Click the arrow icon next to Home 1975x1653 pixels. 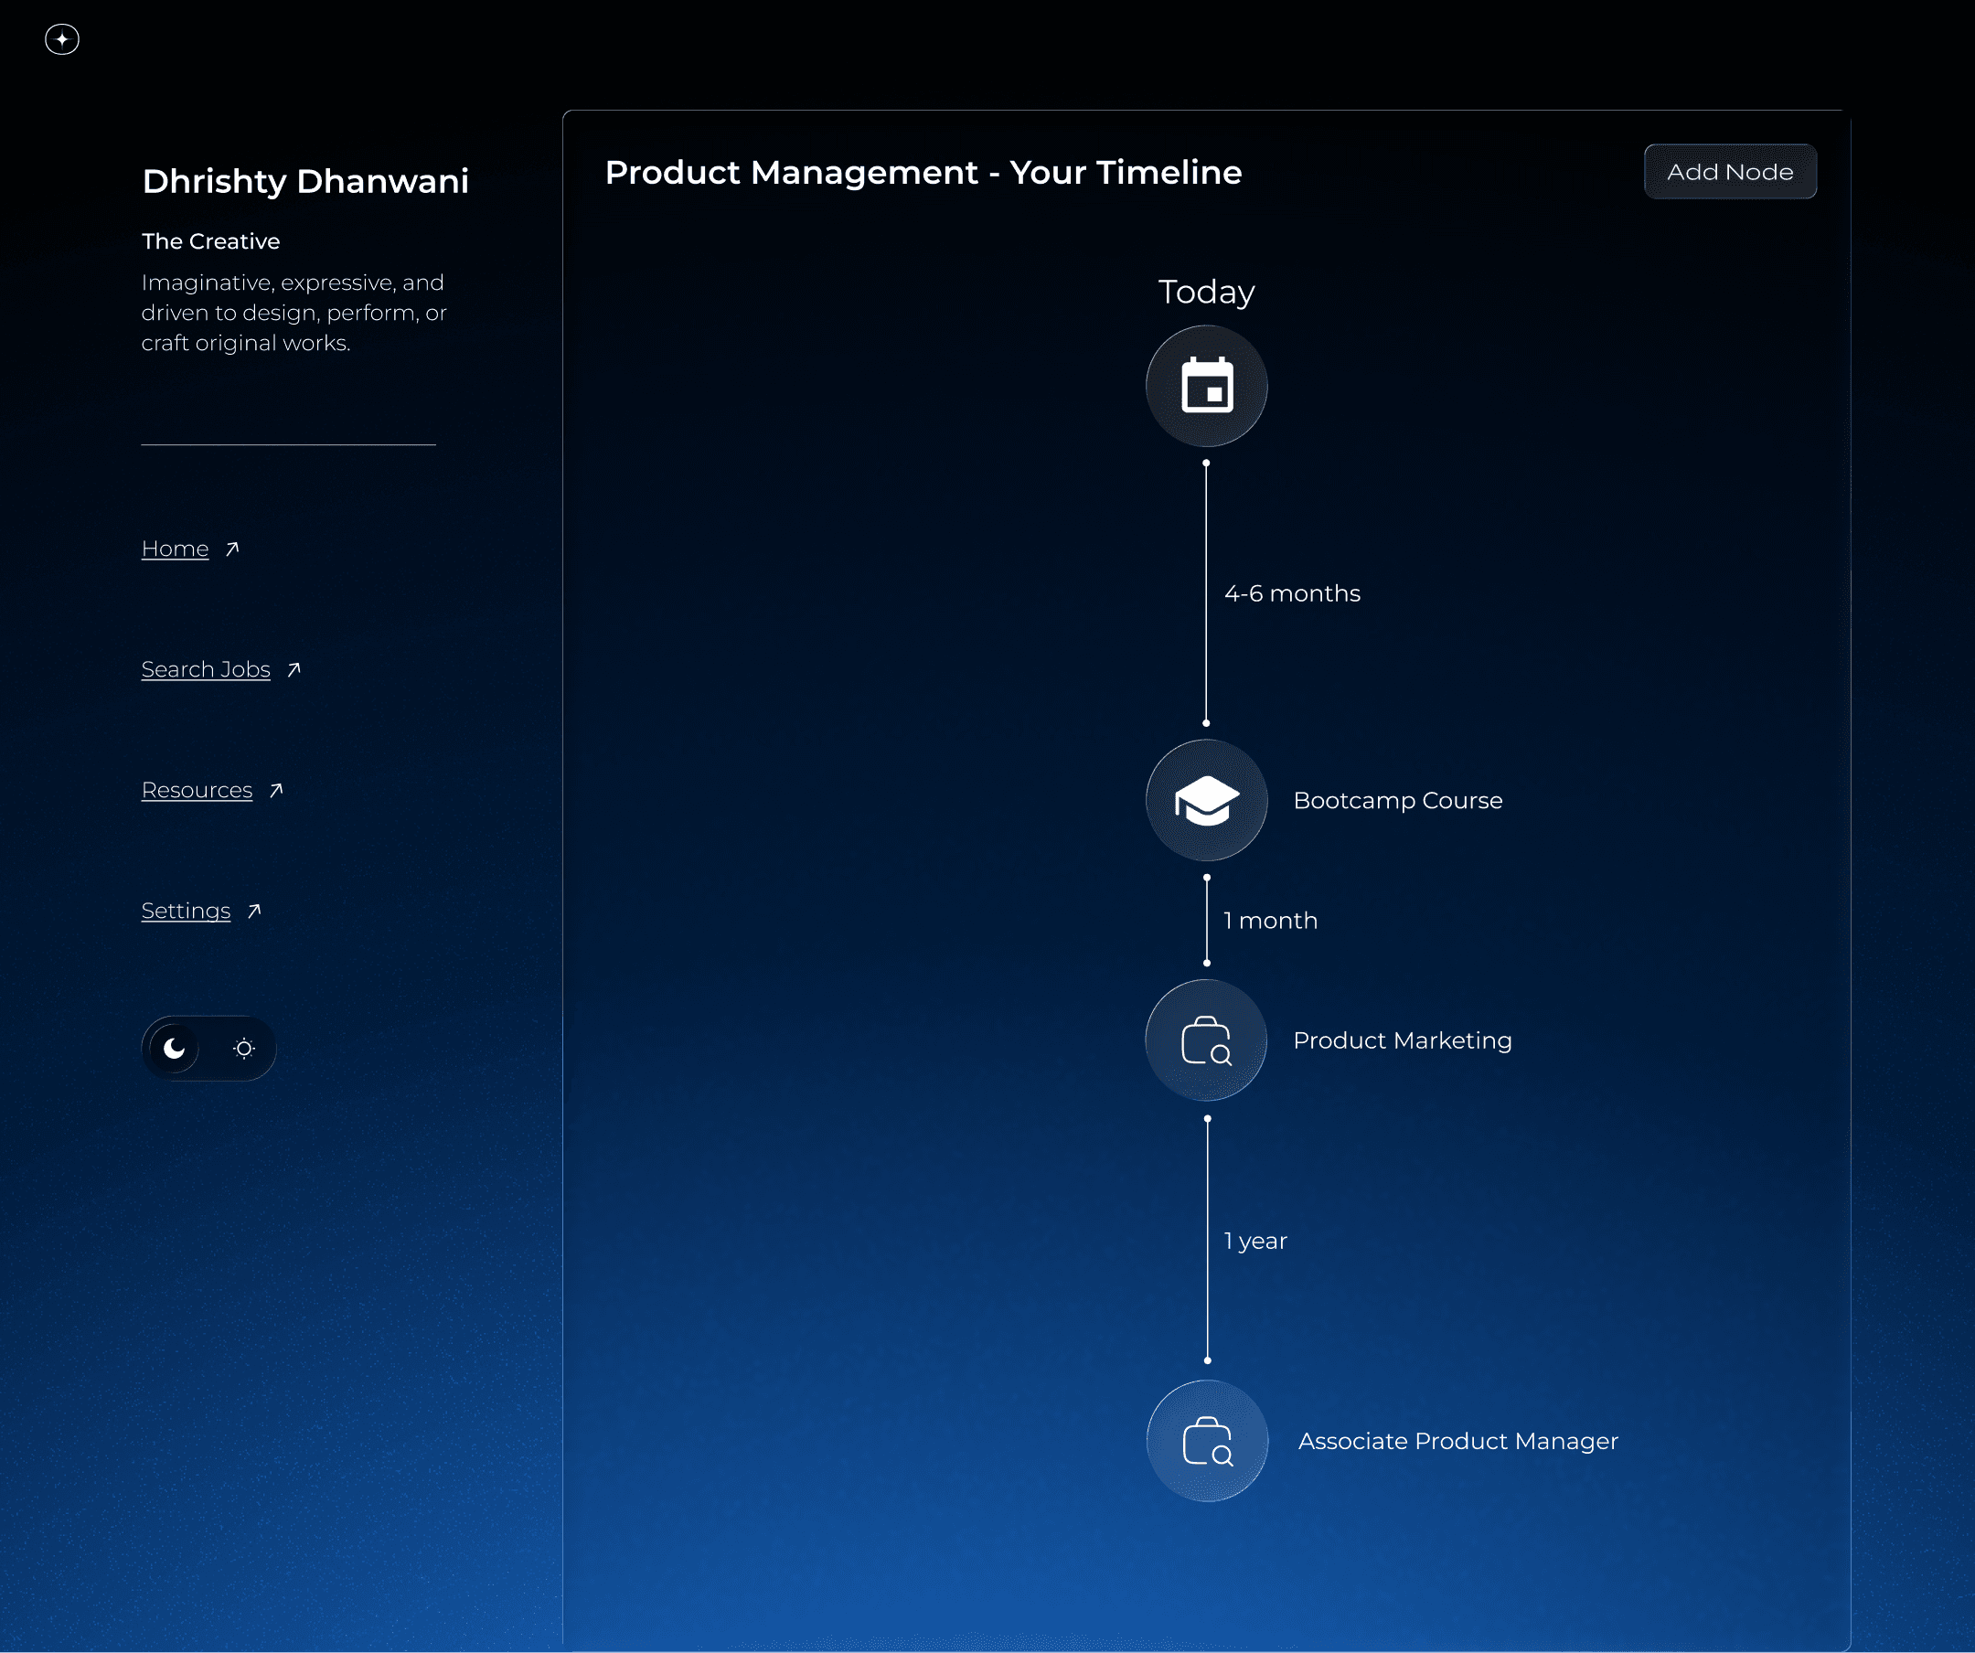click(232, 549)
